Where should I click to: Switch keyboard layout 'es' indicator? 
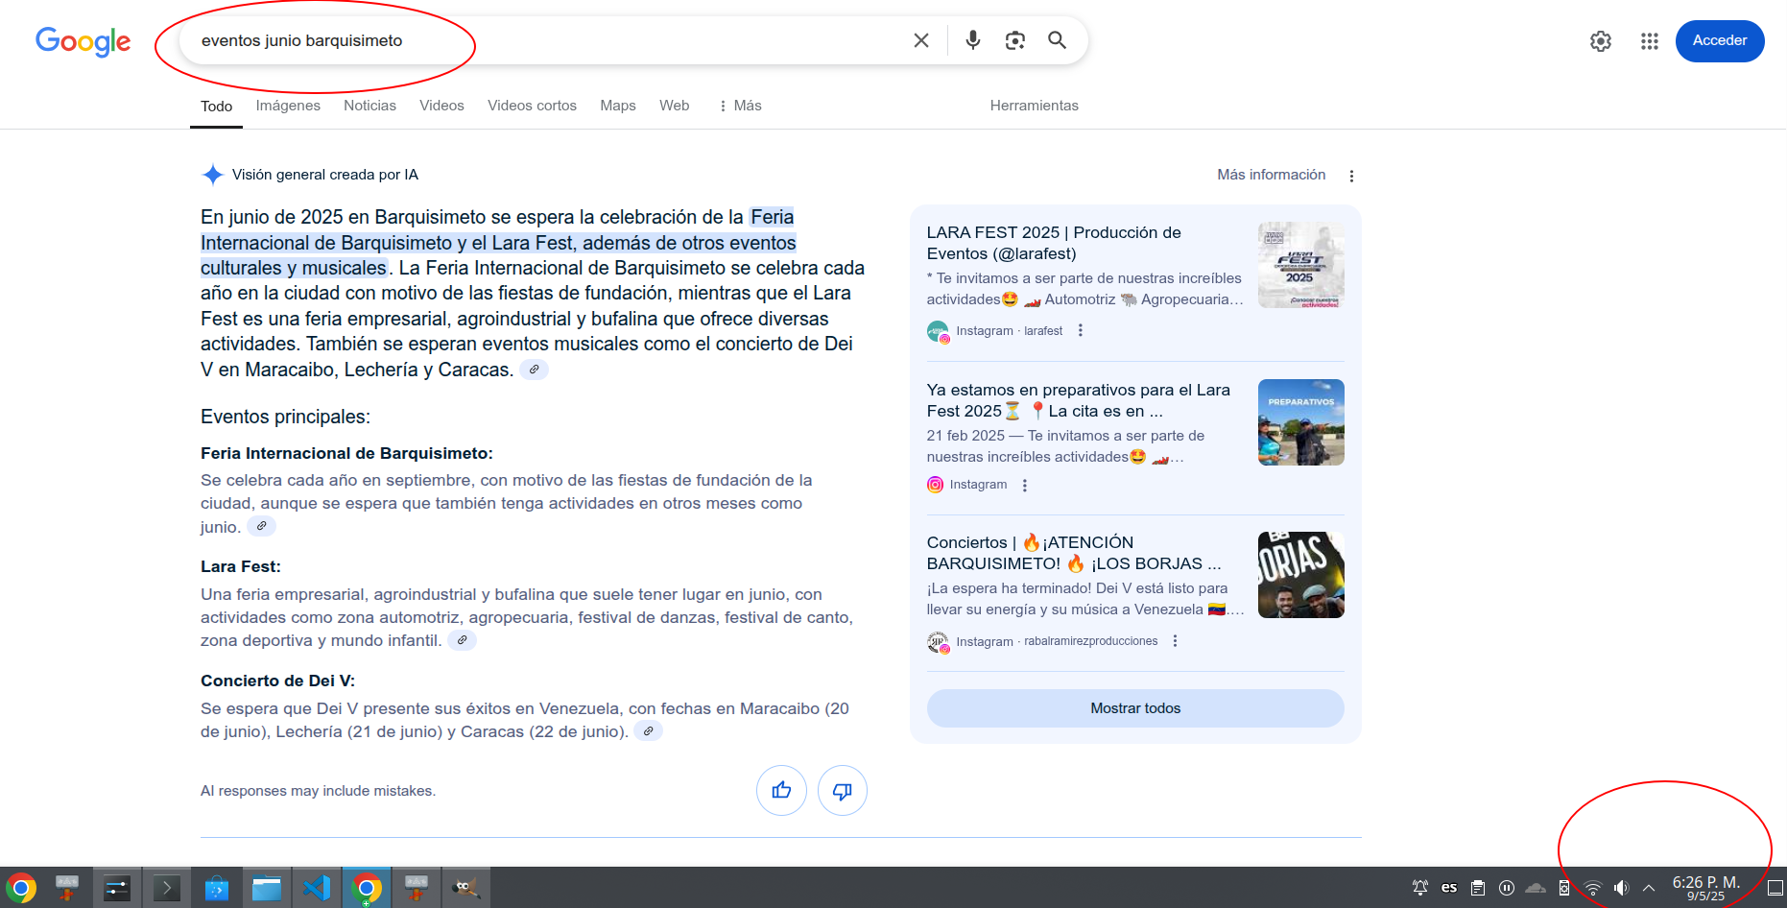[x=1449, y=888]
